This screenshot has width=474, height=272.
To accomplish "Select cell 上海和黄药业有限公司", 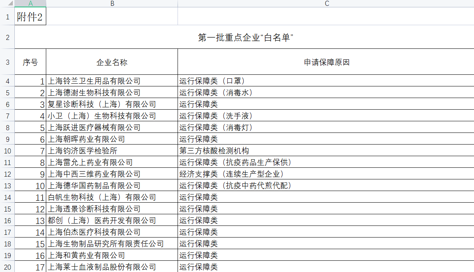I will click(x=112, y=255).
